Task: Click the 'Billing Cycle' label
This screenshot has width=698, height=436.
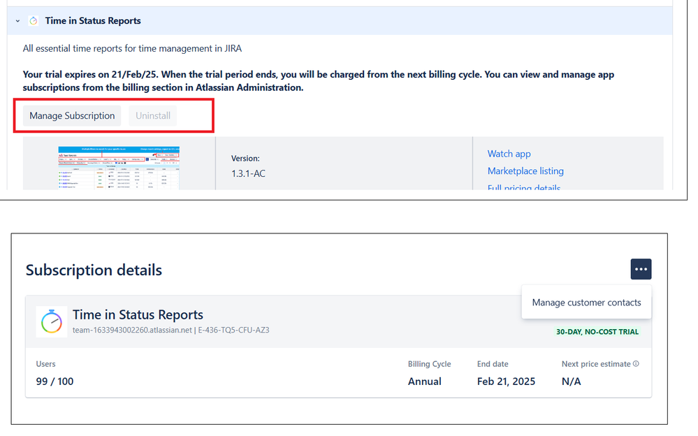Action: coord(429,364)
